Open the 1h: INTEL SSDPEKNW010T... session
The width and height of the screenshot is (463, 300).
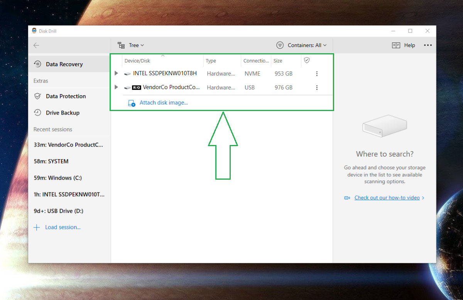point(69,194)
